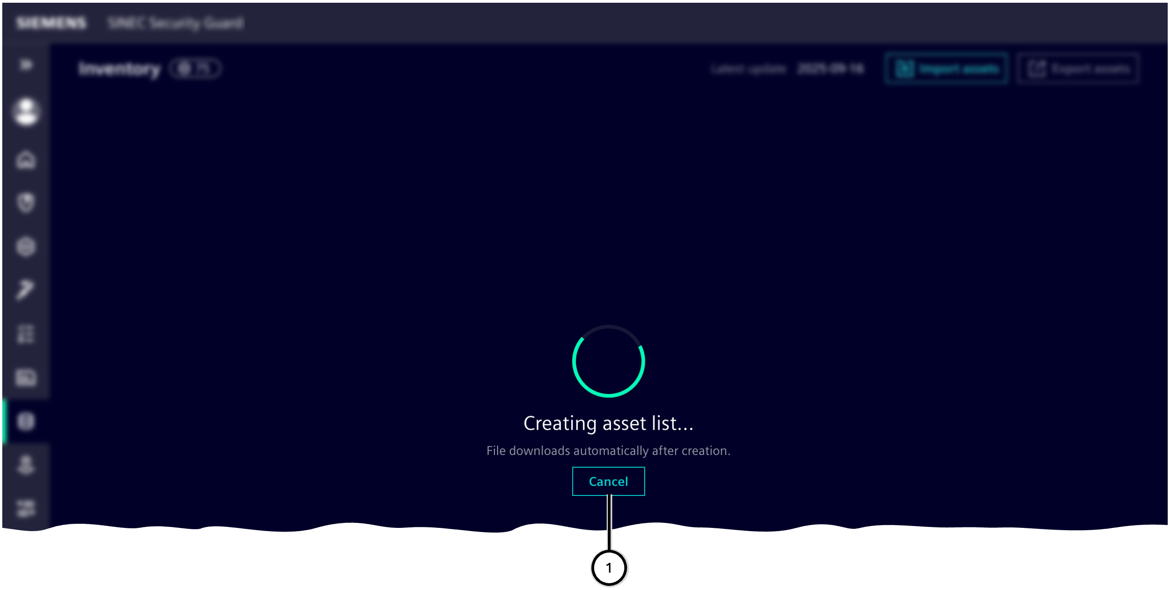Viewport: 1170px width, 590px height.
Task: Click the Inventory page heading
Action: (x=120, y=69)
